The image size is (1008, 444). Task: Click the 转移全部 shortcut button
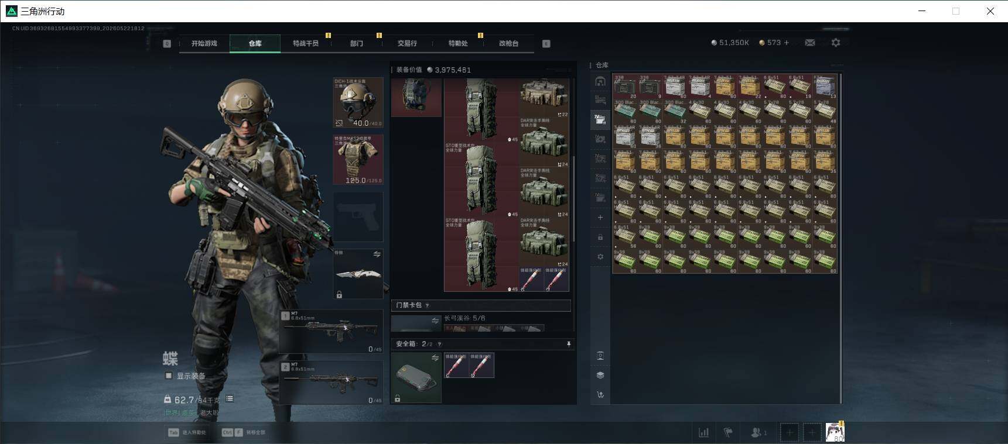(x=243, y=432)
